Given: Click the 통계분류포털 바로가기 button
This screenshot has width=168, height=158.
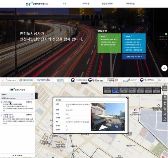Looking at the screenshot, I should (134, 57).
